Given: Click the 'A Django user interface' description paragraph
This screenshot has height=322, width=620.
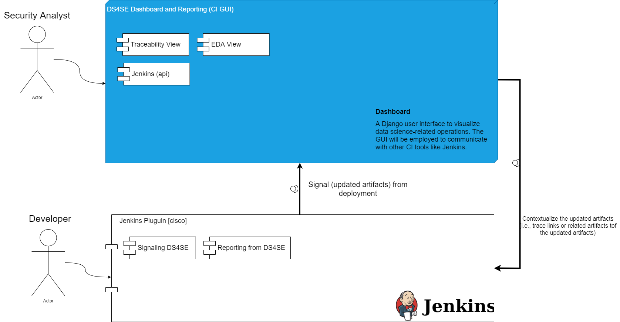Looking at the screenshot, I should 431,135.
